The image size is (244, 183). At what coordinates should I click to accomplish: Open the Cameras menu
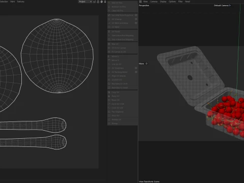[154, 2]
